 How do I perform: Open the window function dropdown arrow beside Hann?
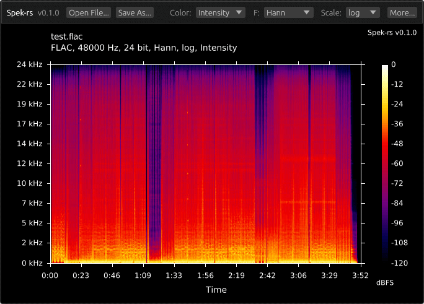306,12
